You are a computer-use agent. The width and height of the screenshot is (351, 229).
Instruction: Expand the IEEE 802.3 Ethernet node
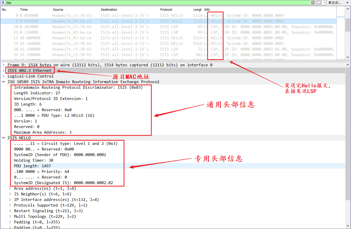[x=4, y=71]
